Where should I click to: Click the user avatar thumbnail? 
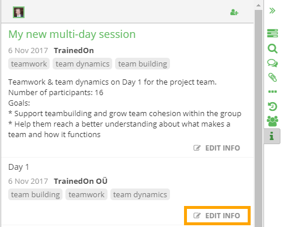point(19,12)
